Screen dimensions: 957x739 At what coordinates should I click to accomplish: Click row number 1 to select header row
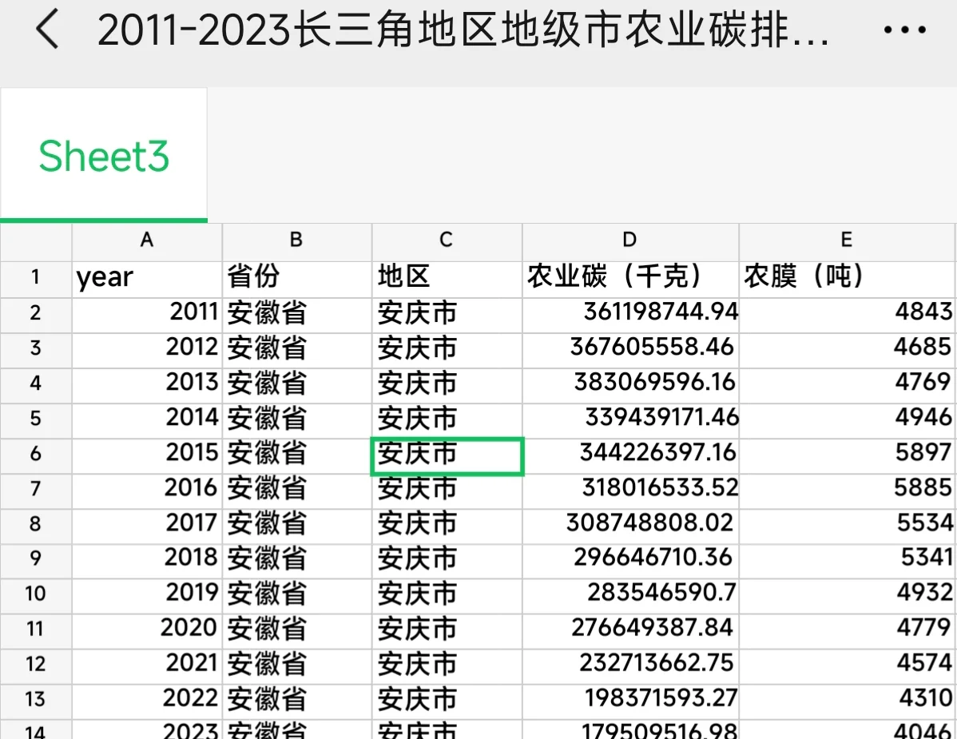click(36, 278)
